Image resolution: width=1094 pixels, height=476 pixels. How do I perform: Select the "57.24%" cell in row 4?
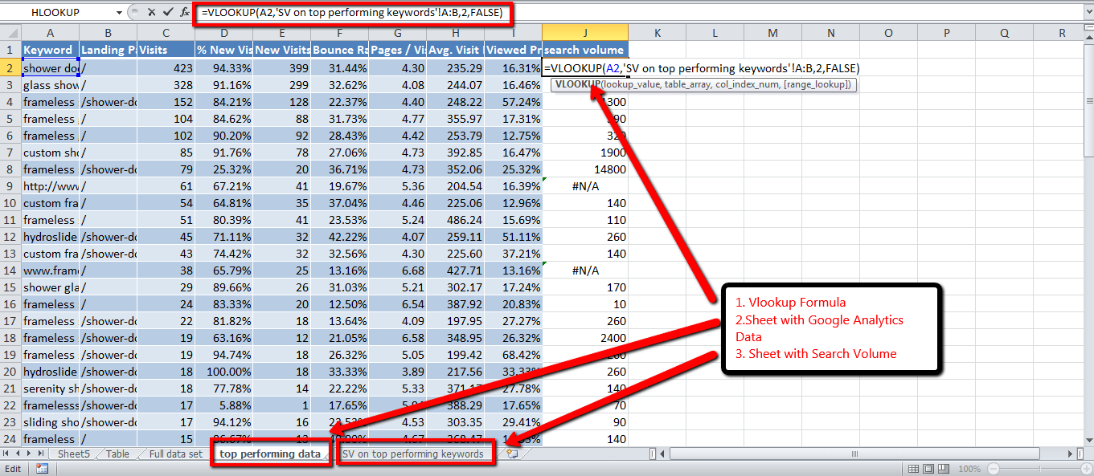(513, 102)
